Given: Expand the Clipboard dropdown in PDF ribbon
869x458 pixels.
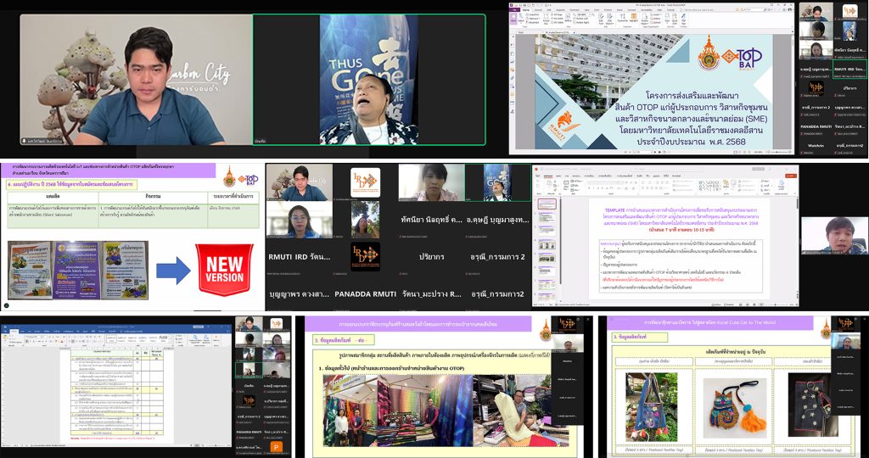Looking at the screenshot, I should point(539,18).
